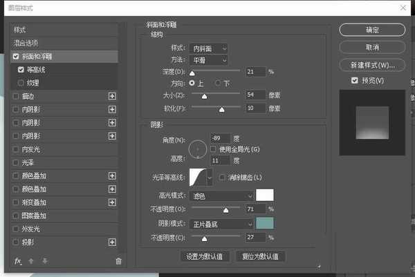Click the plus icon beside 渐变叠加
415x277 pixels.
[112, 202]
